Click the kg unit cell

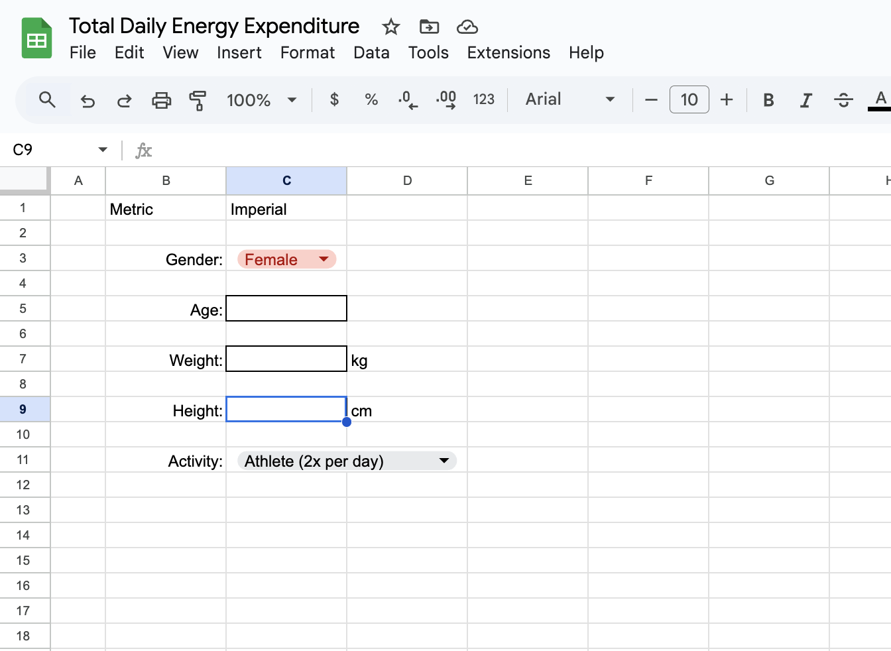point(407,359)
